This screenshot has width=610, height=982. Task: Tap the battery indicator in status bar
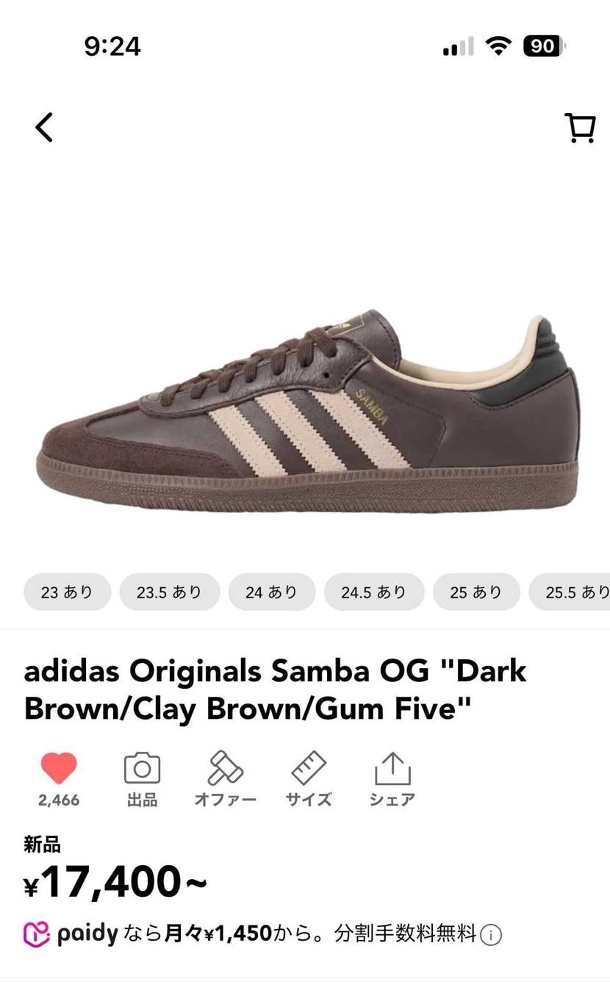tap(544, 46)
